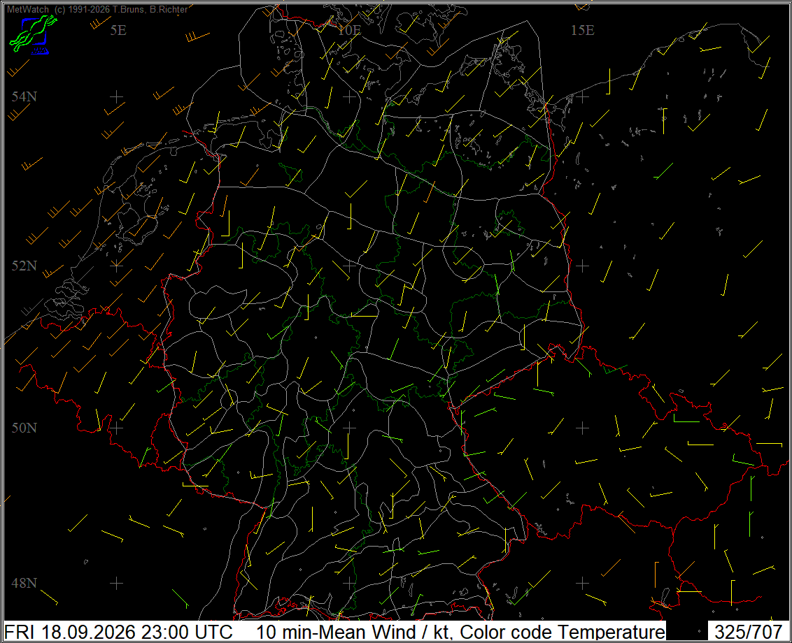Click the MetWatch green logo icon
Viewport: 792px width, 643px height.
tap(33, 34)
